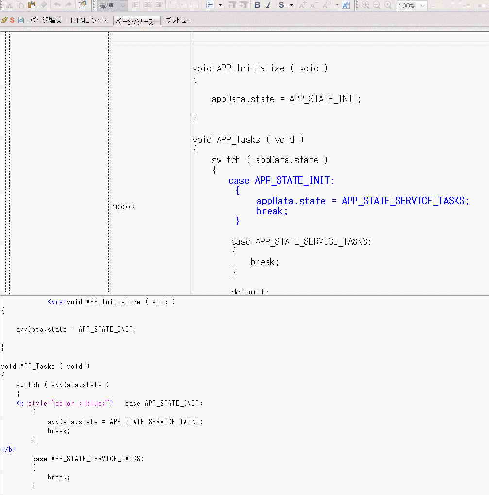Click the blue case APP_STATE_INIT text
The width and height of the screenshot is (489, 495).
click(281, 181)
